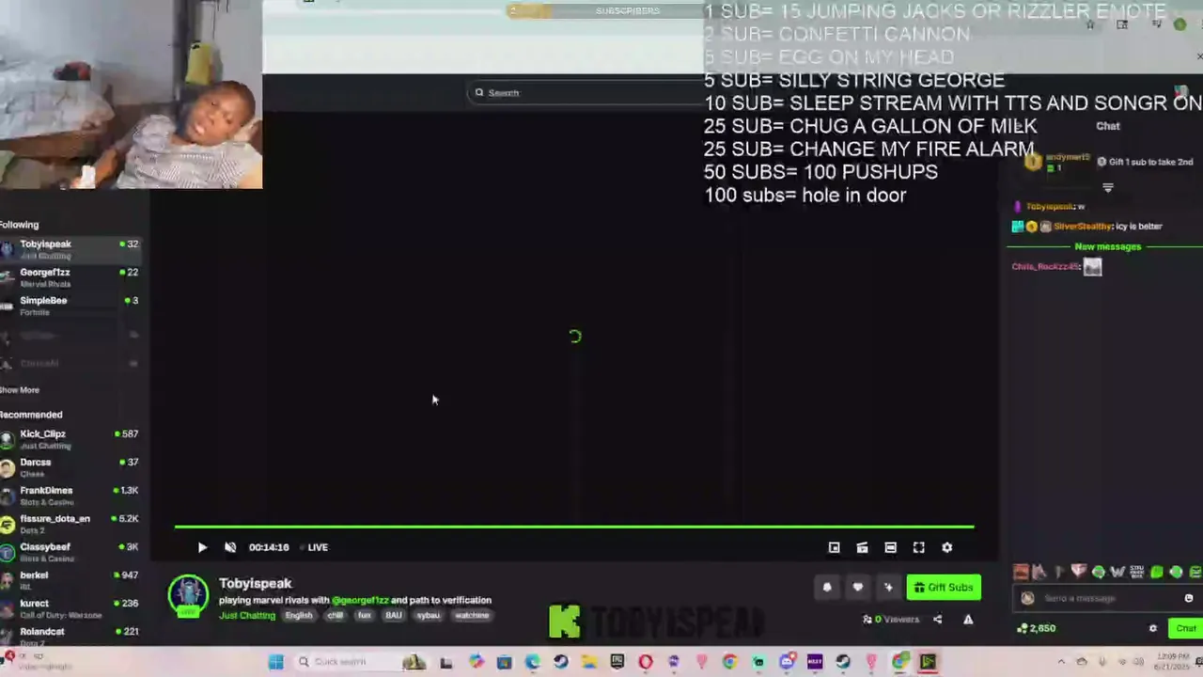Insert the W quick emote above chat input

(1117, 572)
